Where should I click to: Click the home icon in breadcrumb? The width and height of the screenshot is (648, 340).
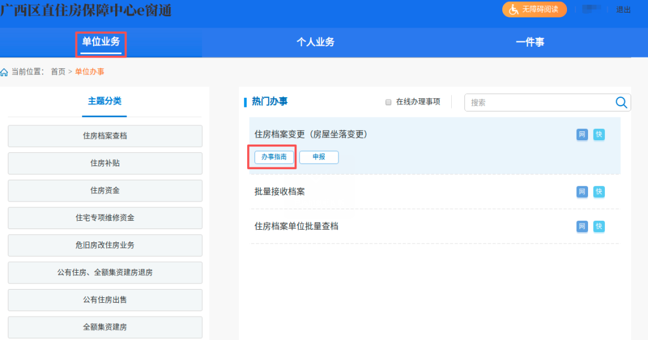click(x=5, y=72)
